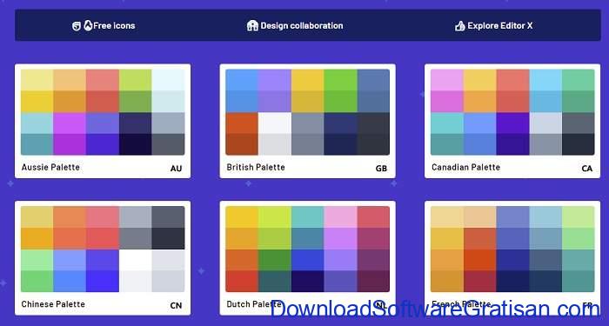Pick the white swatch in British Palette
The width and height of the screenshot is (609, 326).
(x=275, y=123)
